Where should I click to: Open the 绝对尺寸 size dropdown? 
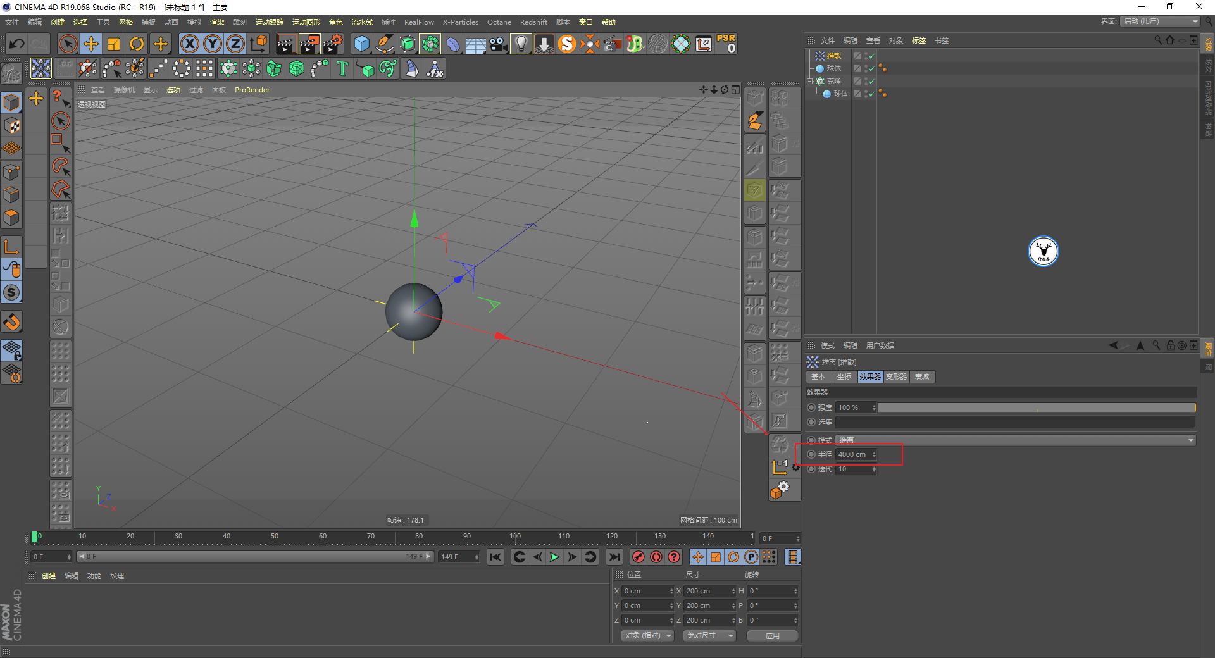click(709, 635)
